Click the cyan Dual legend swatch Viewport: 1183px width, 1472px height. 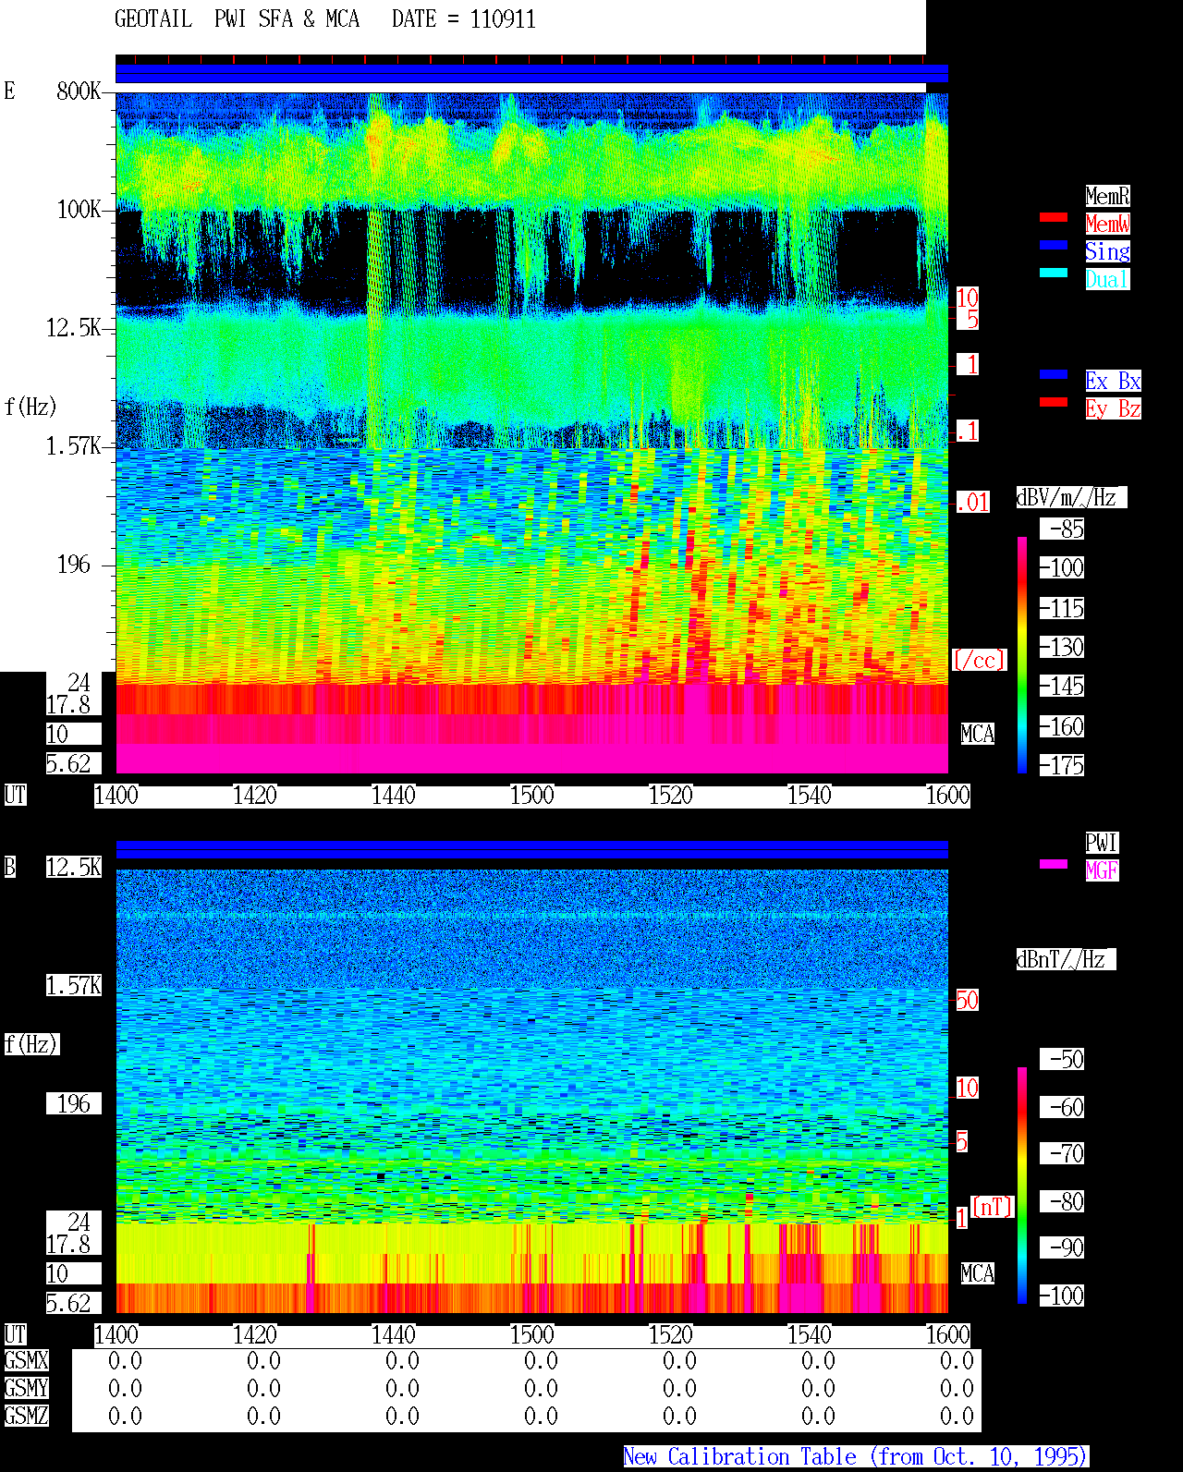1054,273
